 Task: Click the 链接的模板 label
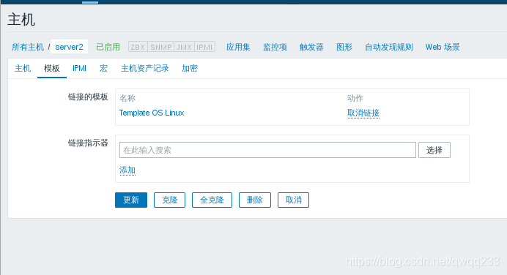[88, 97]
